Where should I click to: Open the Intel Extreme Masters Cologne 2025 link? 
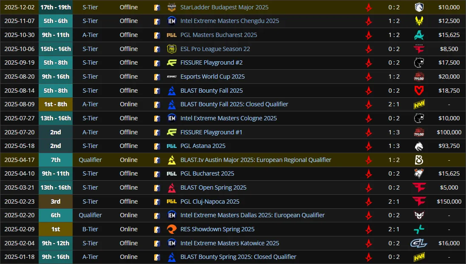pyautogui.click(x=229, y=118)
